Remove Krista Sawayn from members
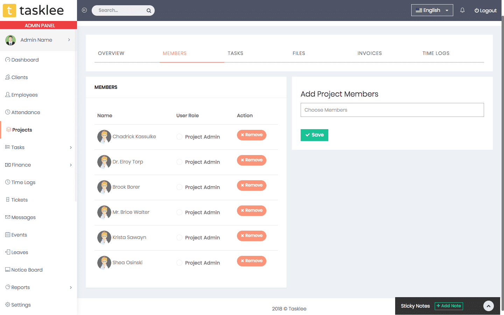This screenshot has width=504, height=315. [251, 236]
